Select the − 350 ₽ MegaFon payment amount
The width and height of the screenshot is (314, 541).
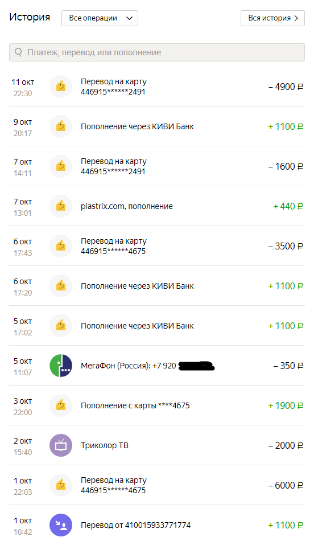pos(288,366)
